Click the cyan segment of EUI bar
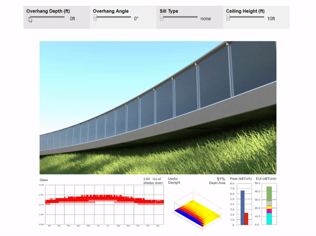The width and height of the screenshot is (316, 236). click(x=269, y=219)
